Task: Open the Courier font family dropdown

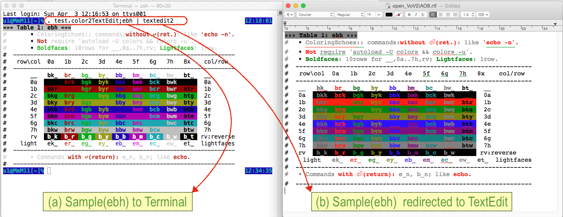Action: click(x=315, y=15)
